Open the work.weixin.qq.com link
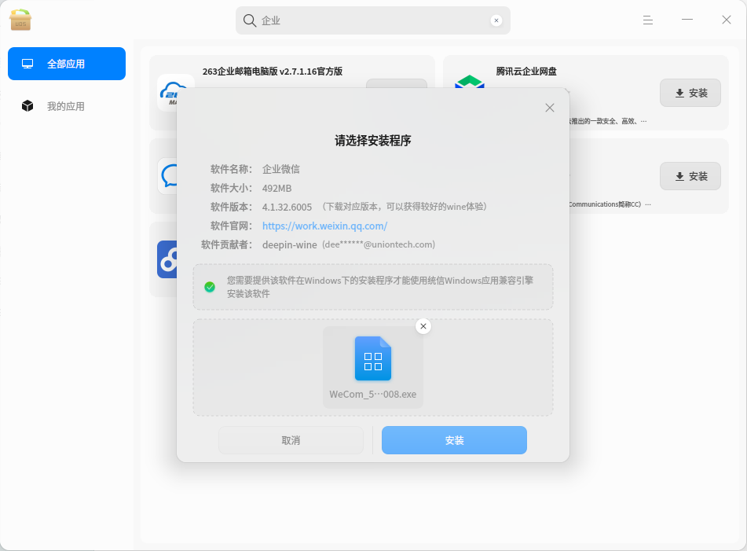Image resolution: width=747 pixels, height=551 pixels. (324, 226)
